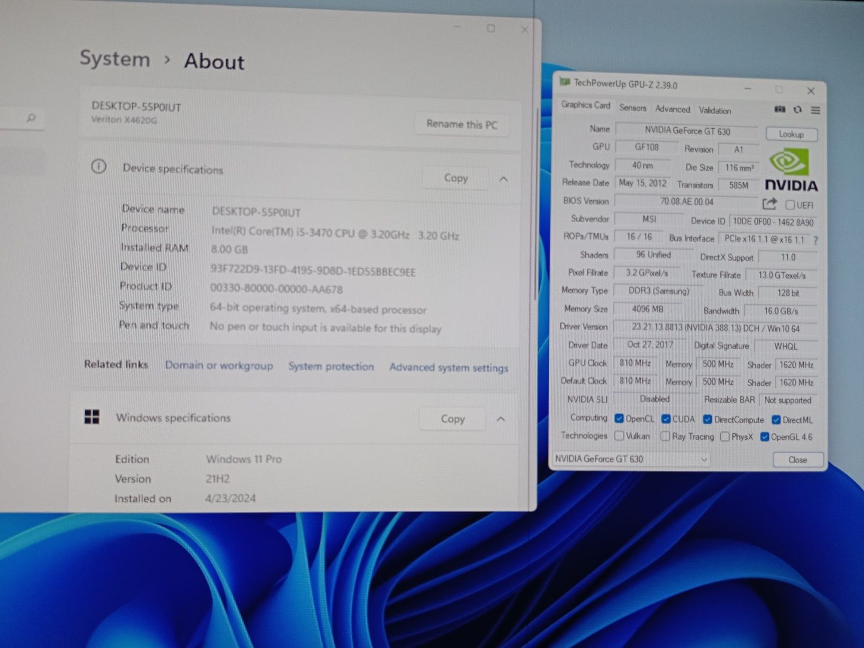Toggle the UEFI checkbox
This screenshot has width=864, height=648.
790,205
